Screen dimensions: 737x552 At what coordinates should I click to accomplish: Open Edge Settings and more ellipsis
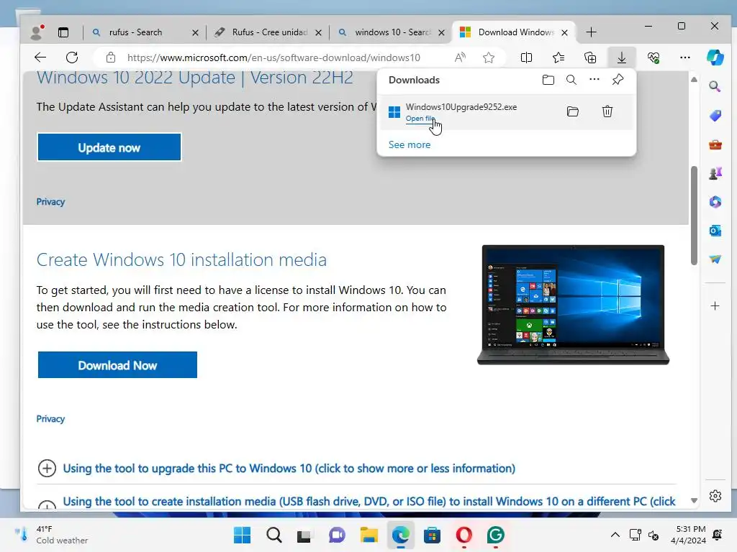[x=685, y=57]
